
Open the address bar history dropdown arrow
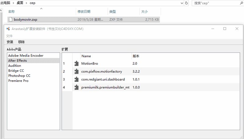coord(182,3)
